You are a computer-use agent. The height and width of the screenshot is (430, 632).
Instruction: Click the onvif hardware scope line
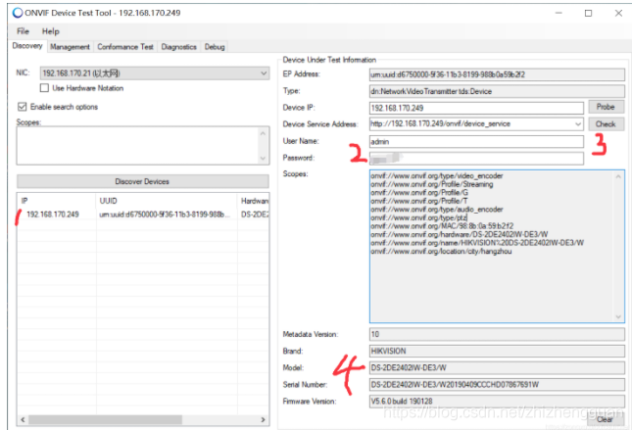pos(460,234)
